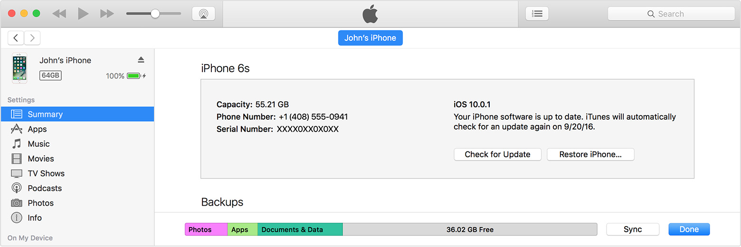Screen dimensions: 741x247
Task: Click the Capacity value 55.21 GB
Action: pos(272,104)
